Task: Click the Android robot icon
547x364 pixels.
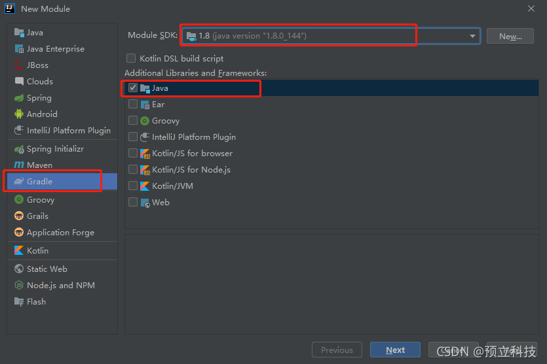Action: coord(19,114)
